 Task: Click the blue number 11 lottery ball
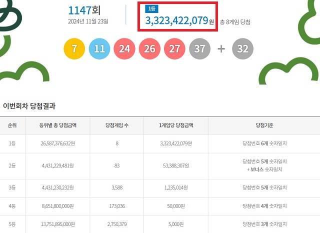[99, 49]
